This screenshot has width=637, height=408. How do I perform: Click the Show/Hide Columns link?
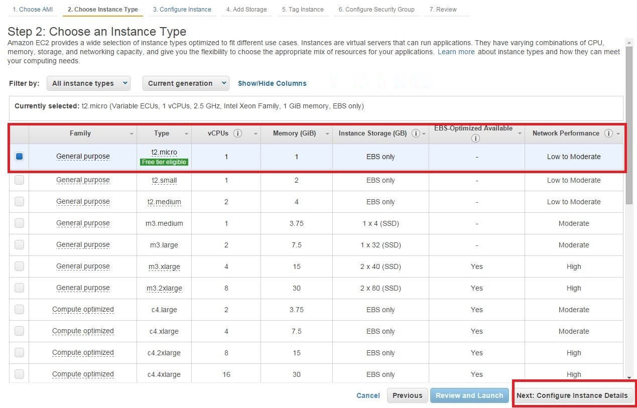pyautogui.click(x=272, y=83)
